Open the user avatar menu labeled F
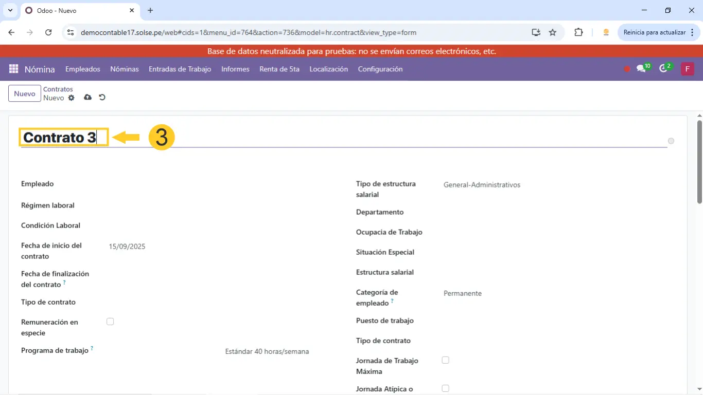703x395 pixels. (687, 69)
